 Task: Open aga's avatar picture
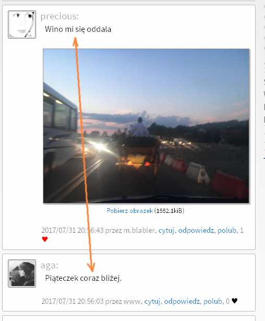click(x=22, y=274)
